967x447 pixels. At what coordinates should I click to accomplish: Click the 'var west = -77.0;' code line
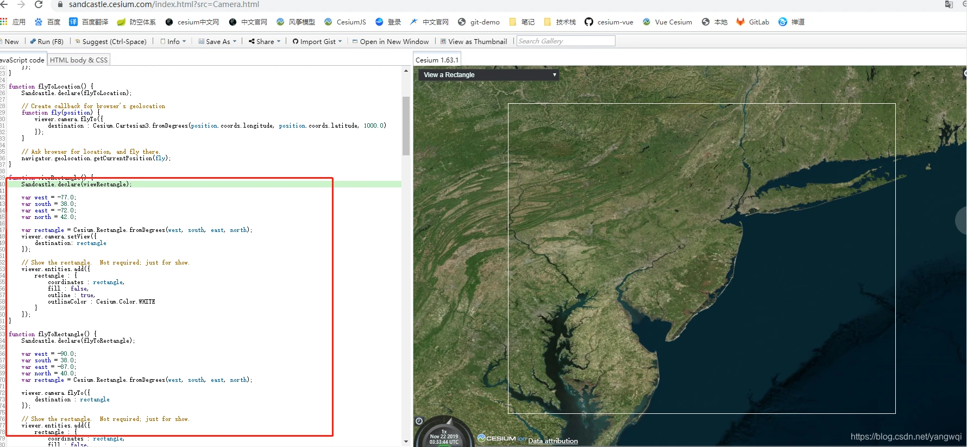point(49,198)
